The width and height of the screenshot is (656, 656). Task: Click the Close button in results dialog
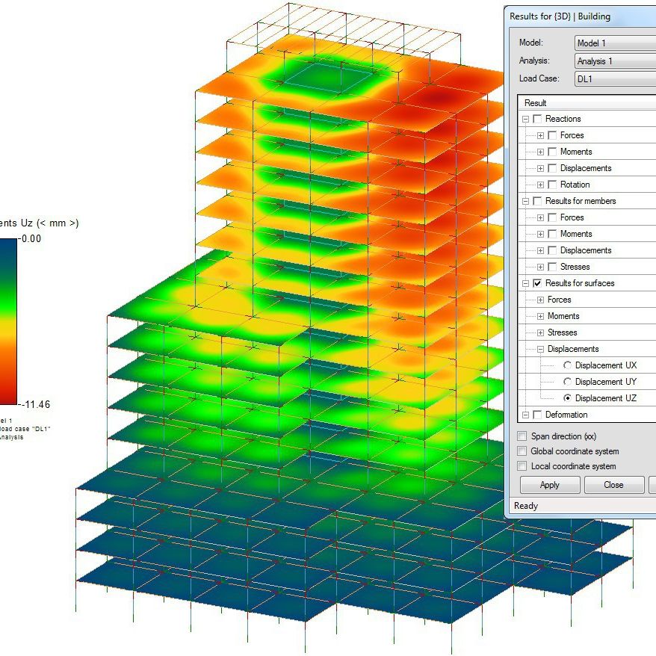coord(613,484)
